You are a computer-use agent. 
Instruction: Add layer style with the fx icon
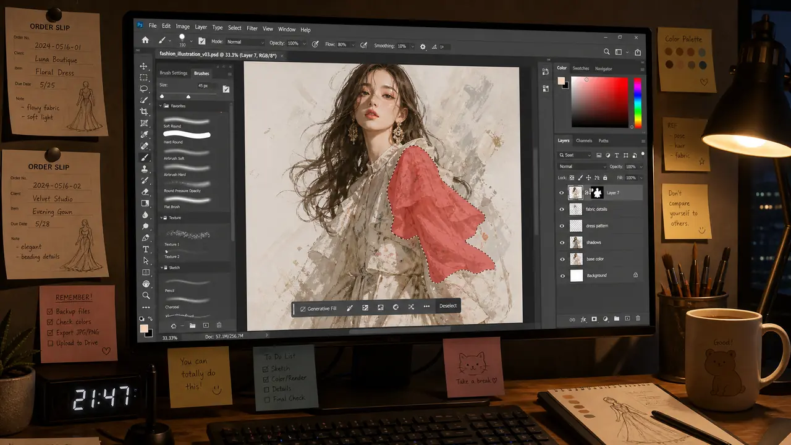click(583, 320)
